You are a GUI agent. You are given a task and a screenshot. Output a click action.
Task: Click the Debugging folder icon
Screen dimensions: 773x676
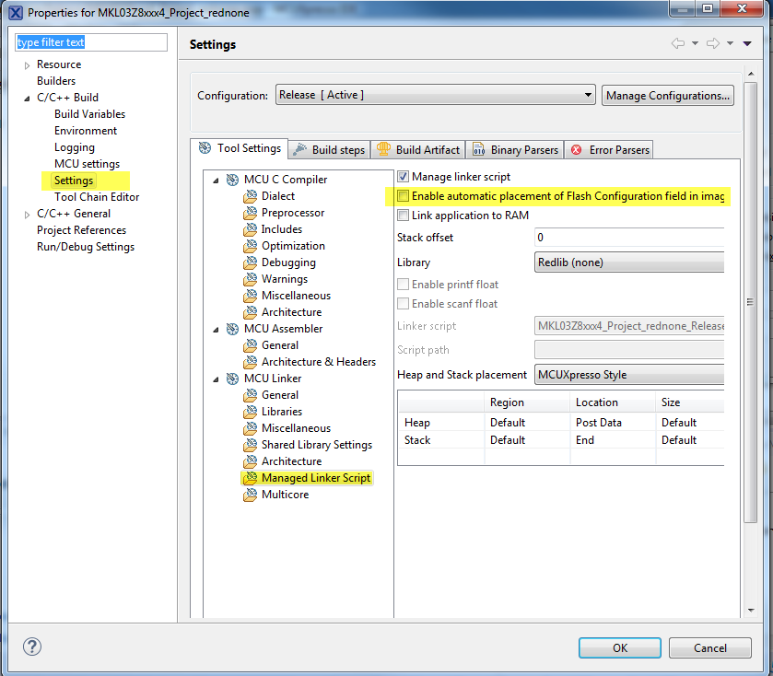(x=251, y=262)
